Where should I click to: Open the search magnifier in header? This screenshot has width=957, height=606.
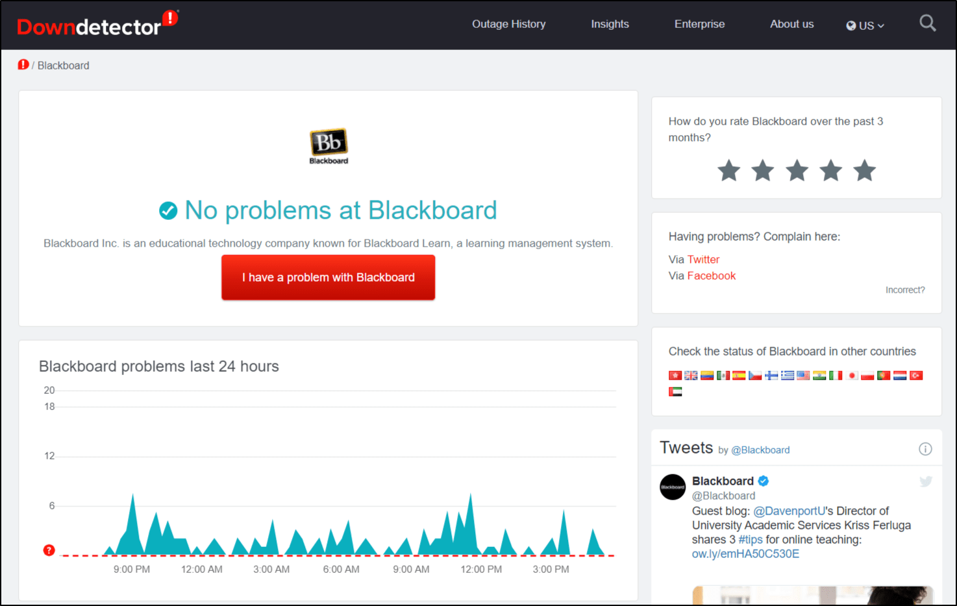927,24
